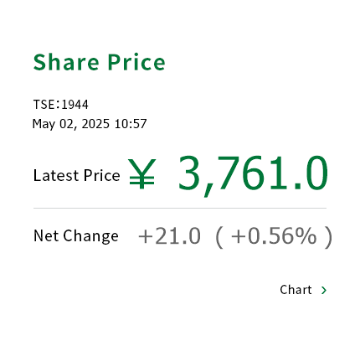Click the +0.56% percentage change
The height and width of the screenshot is (346, 360).
point(274,236)
